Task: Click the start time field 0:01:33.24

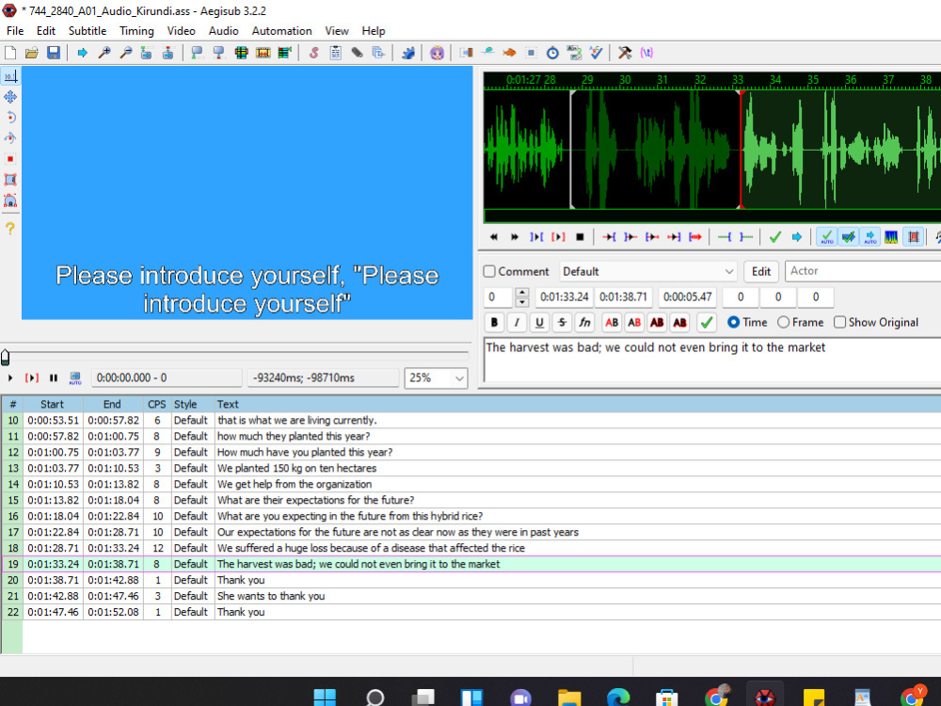Action: (564, 297)
